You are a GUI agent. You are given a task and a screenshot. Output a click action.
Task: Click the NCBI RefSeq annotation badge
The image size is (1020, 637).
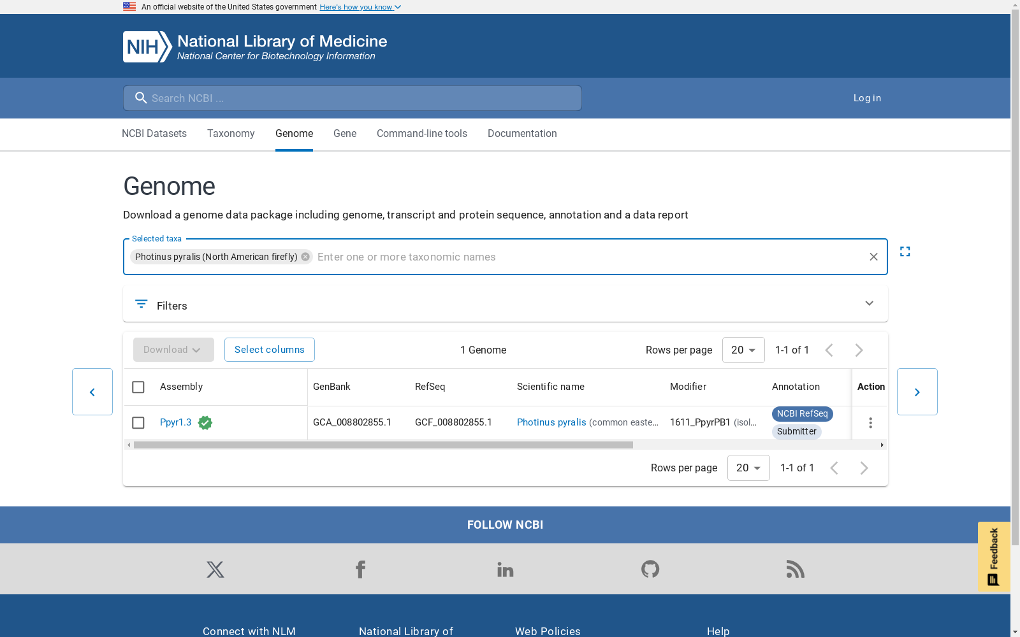click(803, 414)
